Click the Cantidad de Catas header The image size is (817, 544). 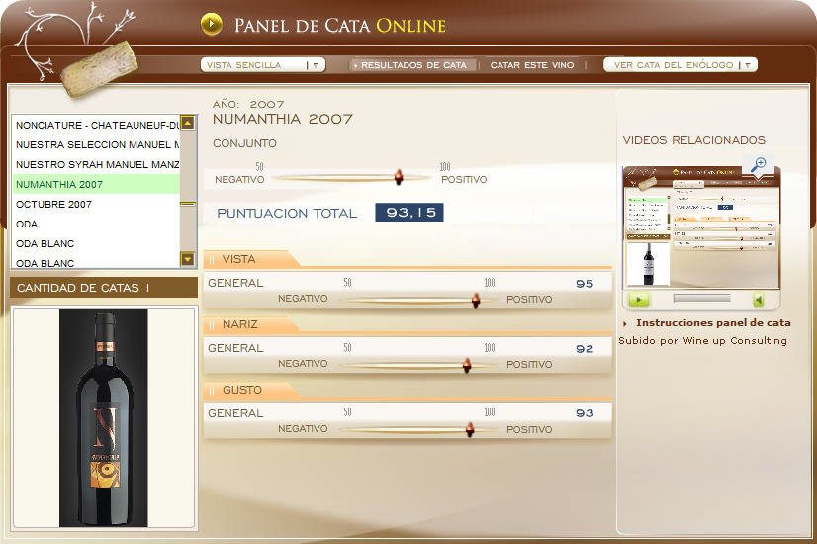tap(104, 288)
